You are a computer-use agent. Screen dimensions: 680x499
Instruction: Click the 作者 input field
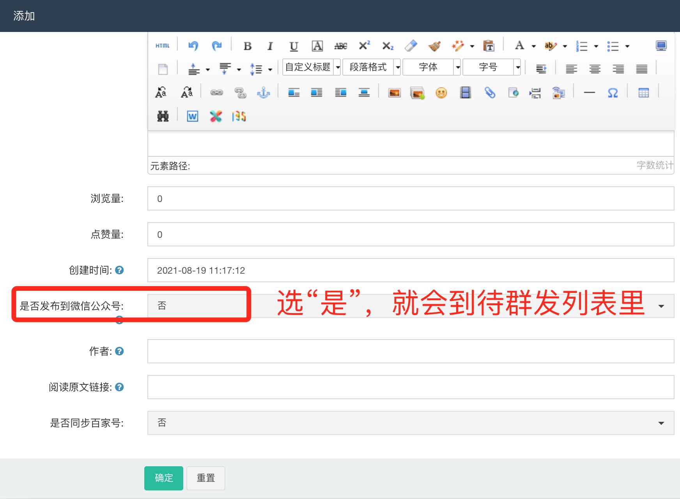point(411,351)
